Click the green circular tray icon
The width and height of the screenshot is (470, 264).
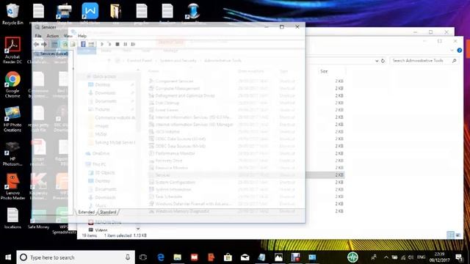tap(352, 257)
